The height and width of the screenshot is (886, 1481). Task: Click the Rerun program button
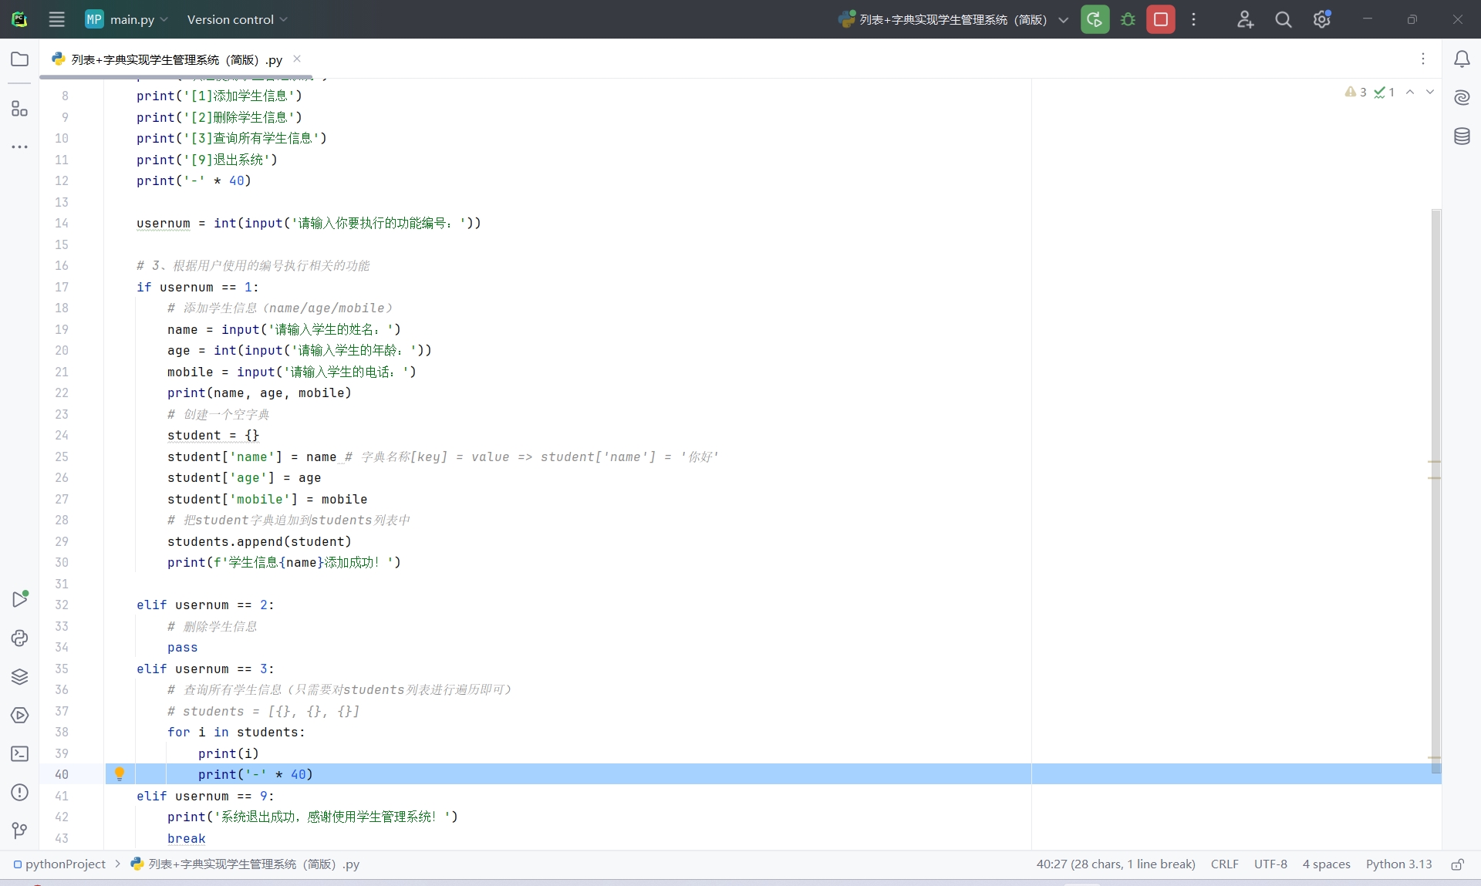1095,19
